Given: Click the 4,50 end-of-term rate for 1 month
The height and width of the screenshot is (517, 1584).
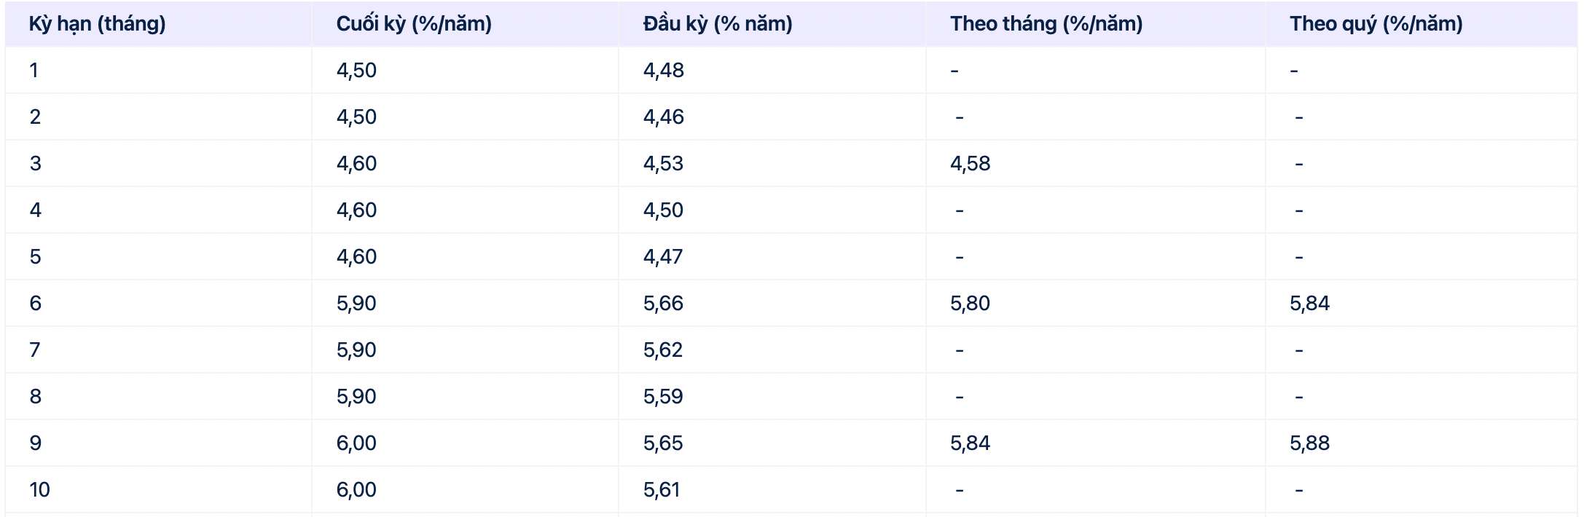Looking at the screenshot, I should tap(356, 71).
